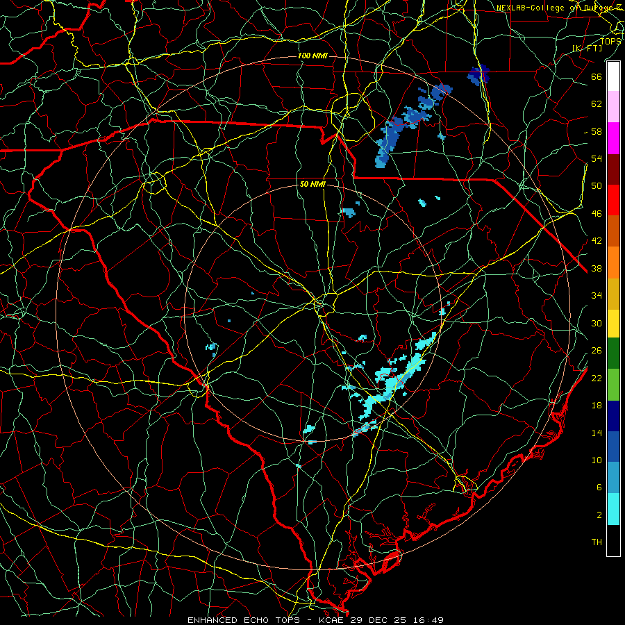Screen dimensions: 625x625
Task: Click the cyan legend swatch
Action: pos(613,509)
